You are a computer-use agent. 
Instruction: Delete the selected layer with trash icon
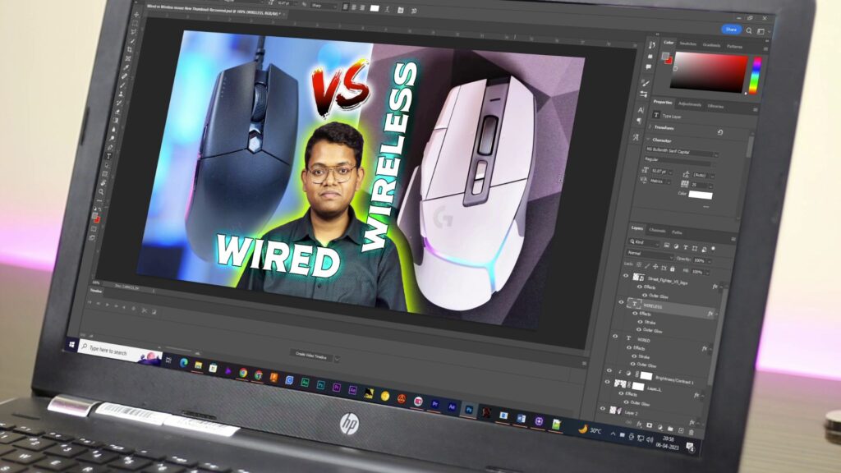pyautogui.click(x=692, y=432)
